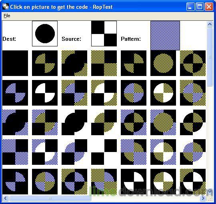Click the RopTest title bar app icon

[6, 7]
